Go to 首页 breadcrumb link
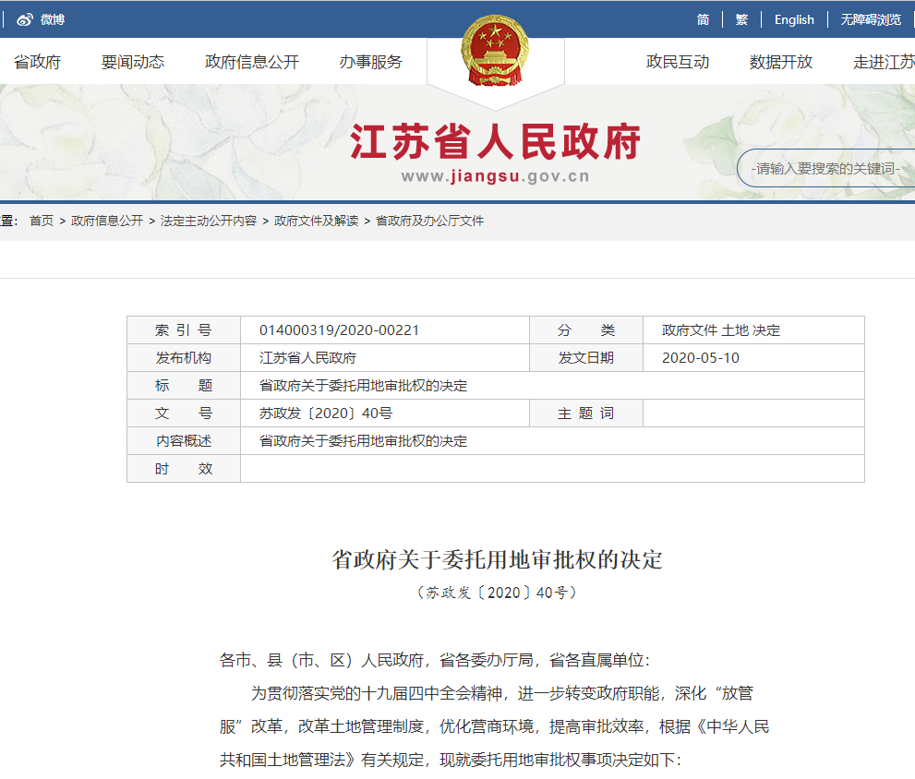915x779 pixels. (42, 221)
